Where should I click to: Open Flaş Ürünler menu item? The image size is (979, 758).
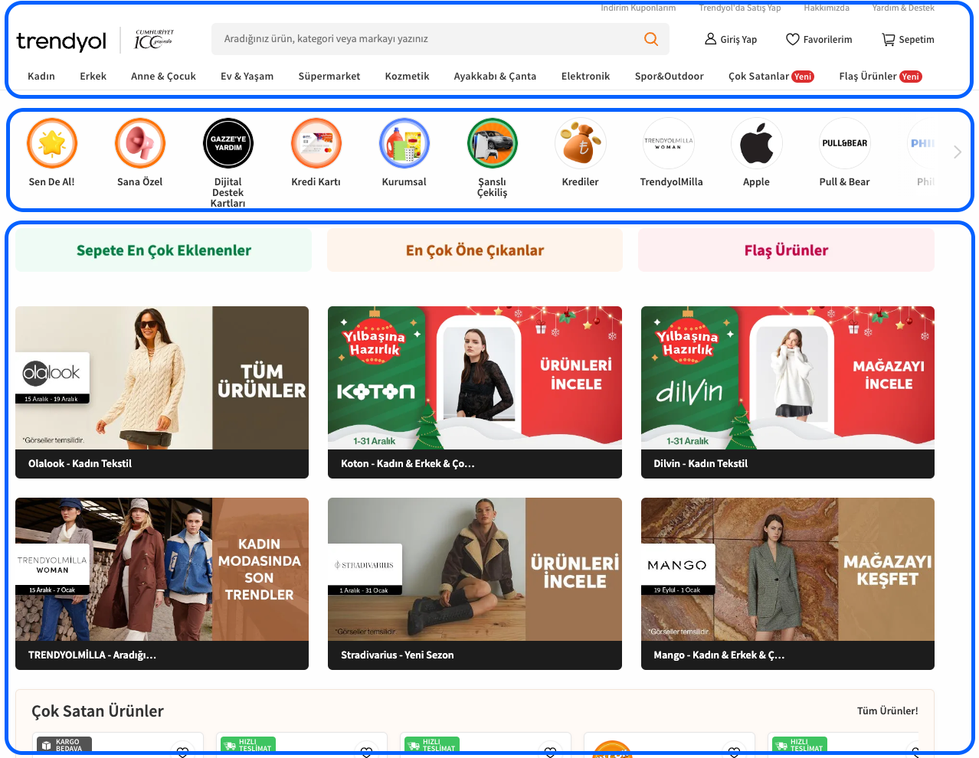pyautogui.click(x=880, y=77)
